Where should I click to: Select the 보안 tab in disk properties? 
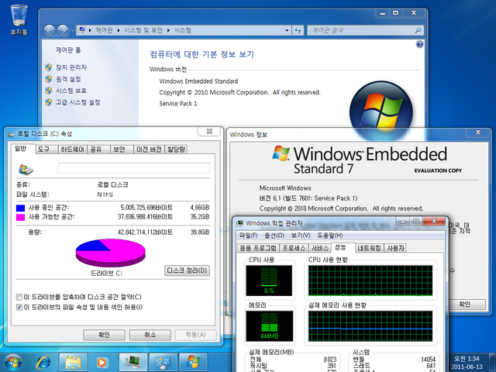(122, 150)
